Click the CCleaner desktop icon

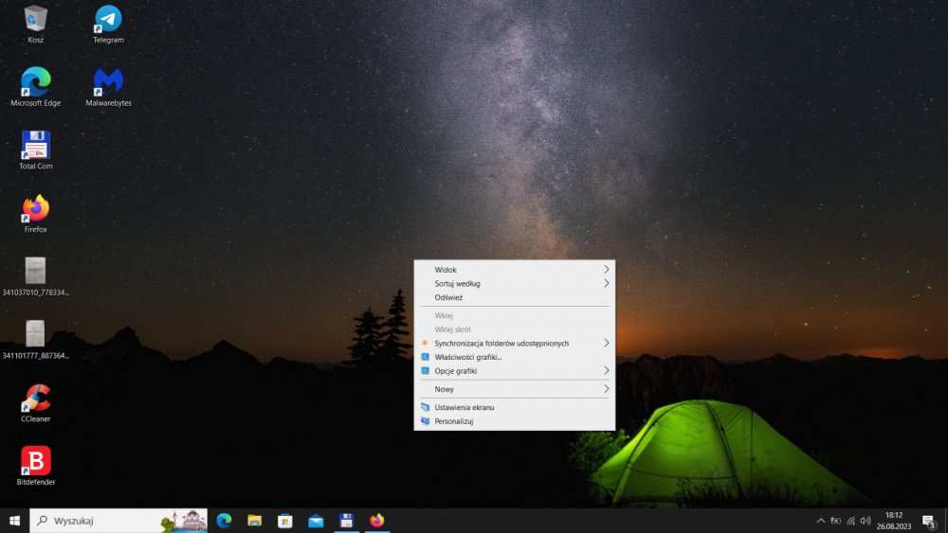point(36,399)
